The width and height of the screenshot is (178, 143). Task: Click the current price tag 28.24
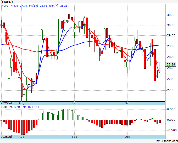171,64
